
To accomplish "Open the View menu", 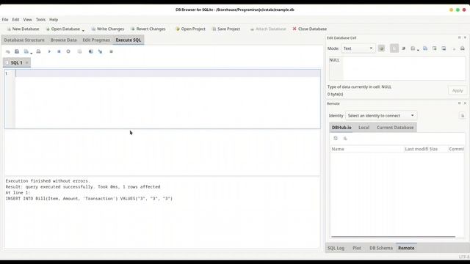I will click(x=27, y=20).
